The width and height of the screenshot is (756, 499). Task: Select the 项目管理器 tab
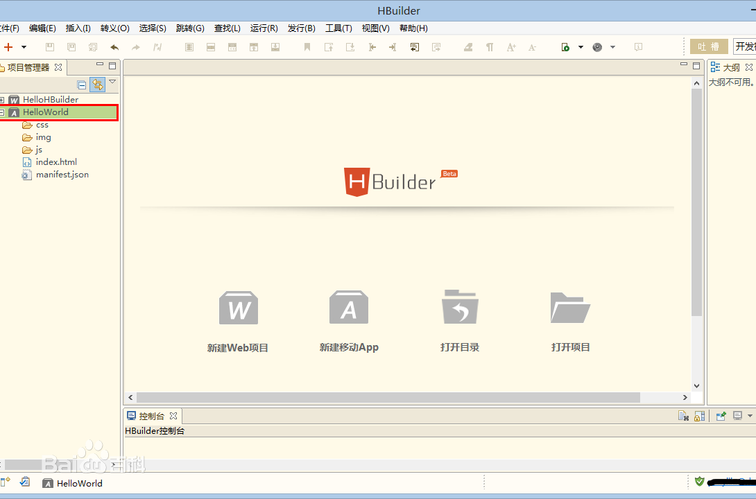coord(28,67)
